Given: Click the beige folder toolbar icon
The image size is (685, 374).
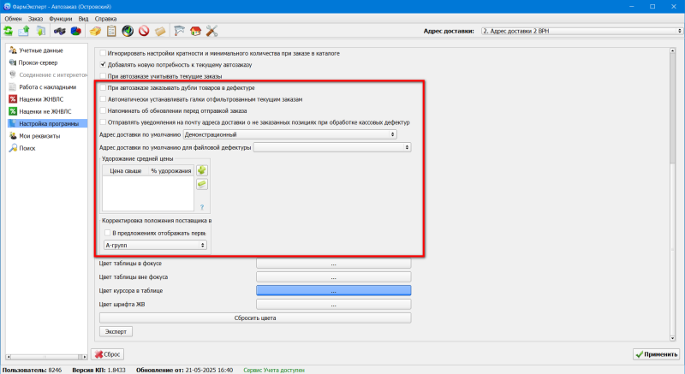Looking at the screenshot, I should (160, 31).
